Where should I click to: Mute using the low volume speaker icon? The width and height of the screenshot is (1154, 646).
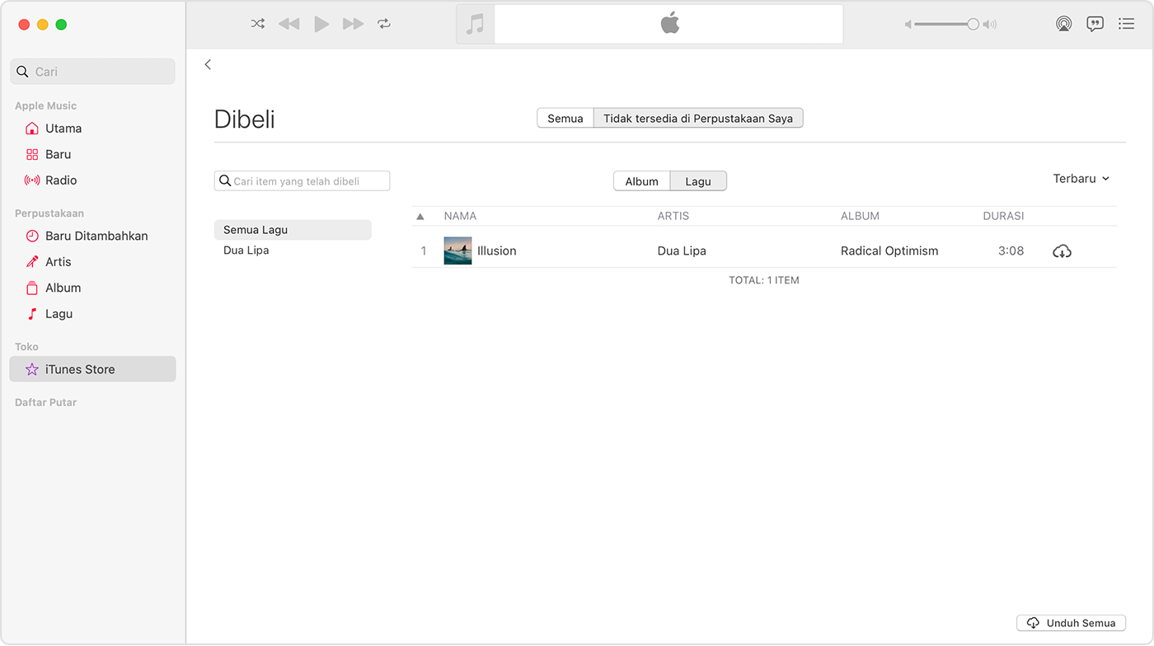[908, 25]
